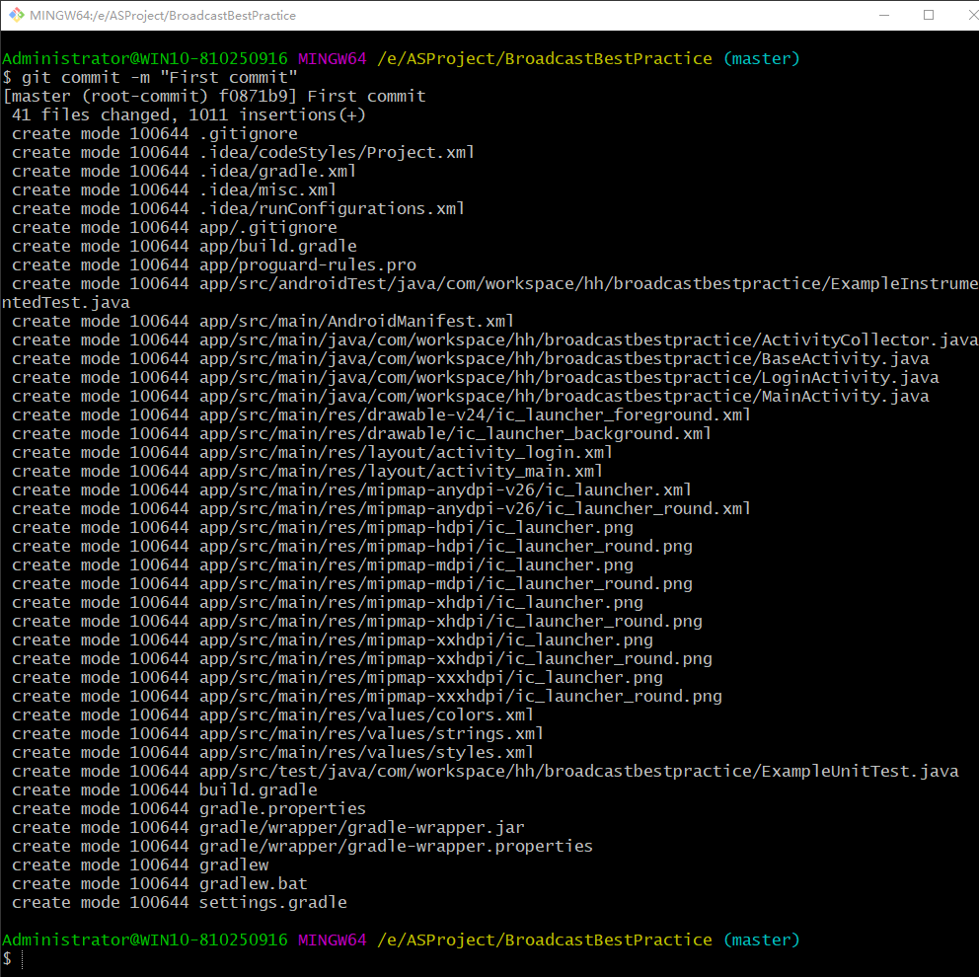Click the mipmap-anydpi-v26/ic_launcher_round.xml line
Image resolution: width=979 pixels, height=977 pixels.
click(x=381, y=508)
